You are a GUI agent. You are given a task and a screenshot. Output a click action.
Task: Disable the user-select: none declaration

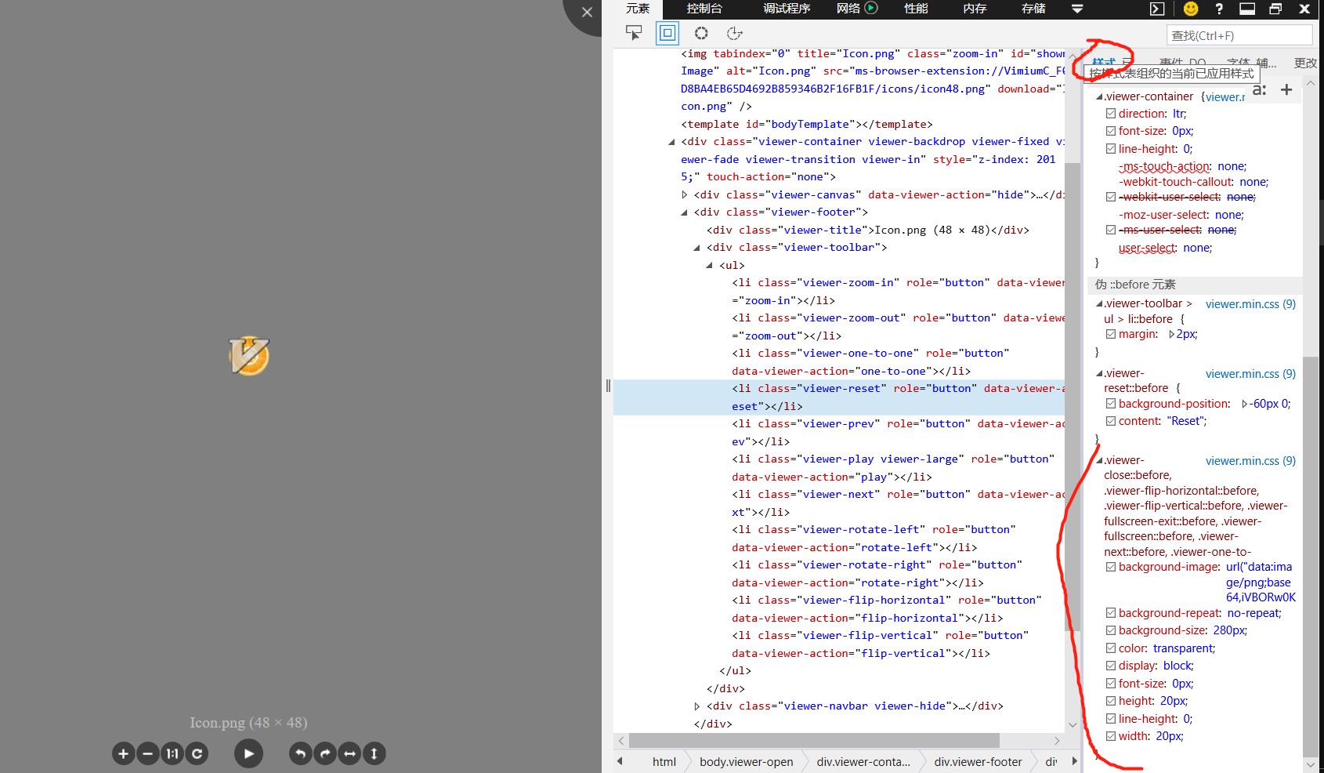coord(1111,247)
